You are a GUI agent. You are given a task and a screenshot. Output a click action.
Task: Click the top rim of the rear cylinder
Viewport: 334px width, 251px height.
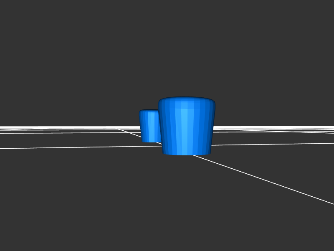click(x=148, y=111)
